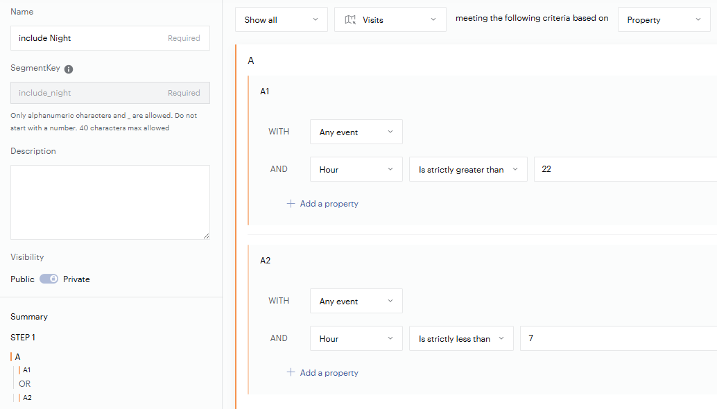Edit the A1 hour value 22
This screenshot has width=717, height=409.
624,169
